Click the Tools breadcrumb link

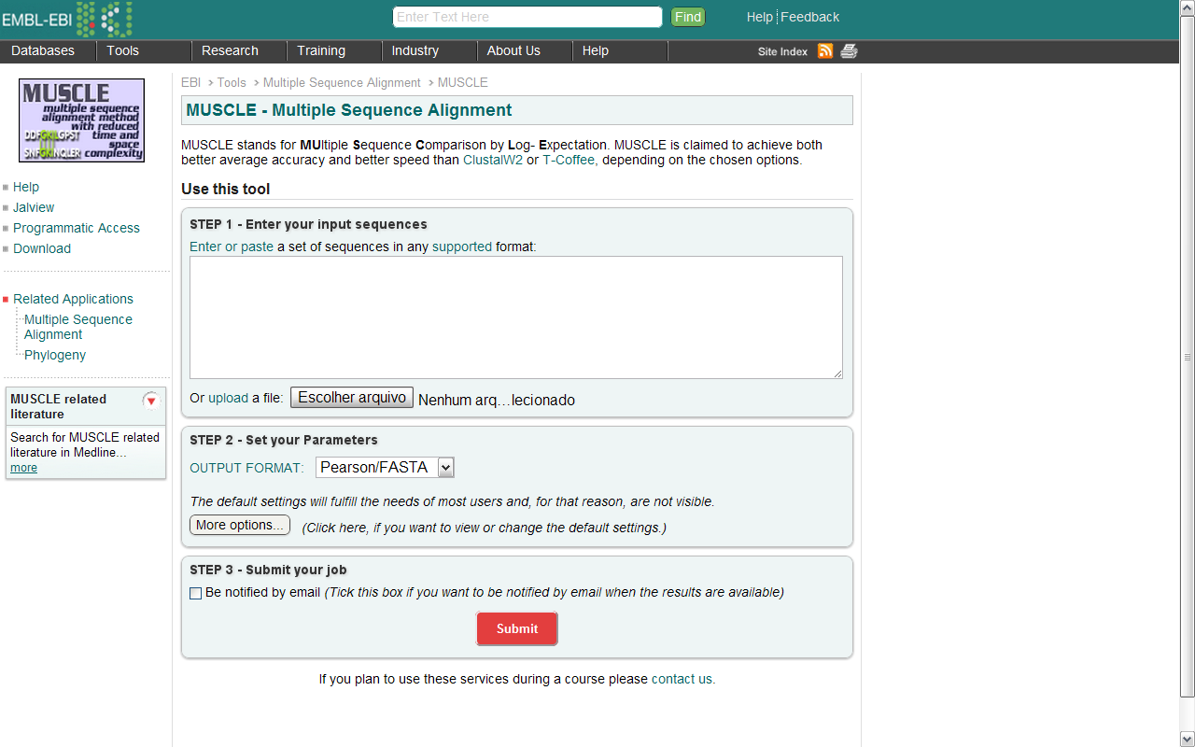tap(232, 82)
